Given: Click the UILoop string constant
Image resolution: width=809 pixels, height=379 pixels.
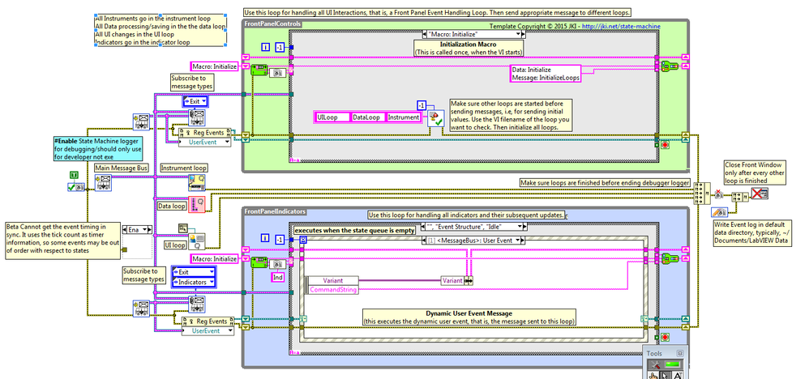Looking at the screenshot, I should (332, 117).
